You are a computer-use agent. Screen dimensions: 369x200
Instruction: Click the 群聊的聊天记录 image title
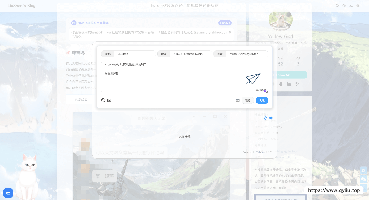point(151,118)
